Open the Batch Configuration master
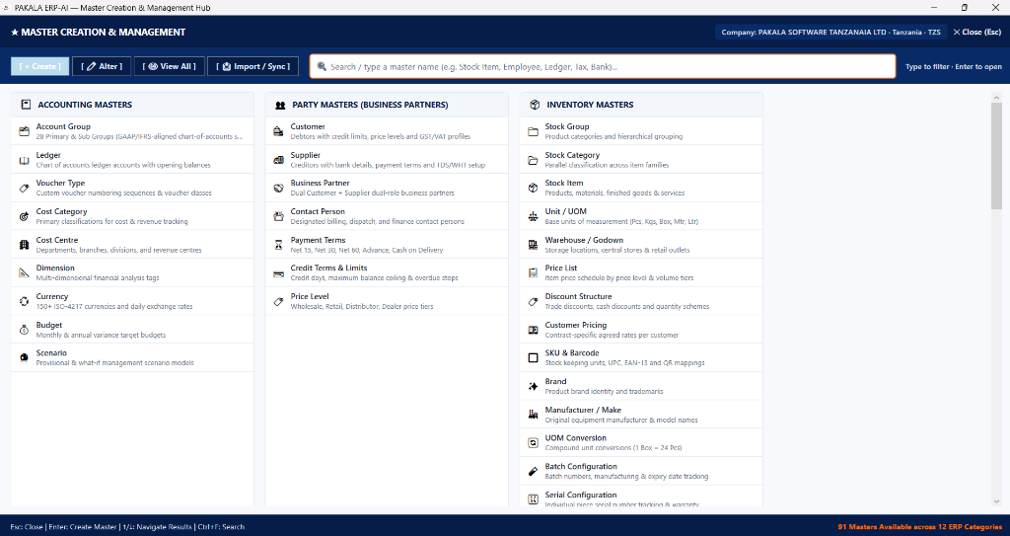Screen dimensions: 1010x536 [641, 471]
